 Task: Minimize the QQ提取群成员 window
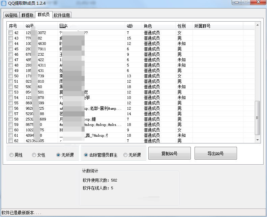point(236,2)
